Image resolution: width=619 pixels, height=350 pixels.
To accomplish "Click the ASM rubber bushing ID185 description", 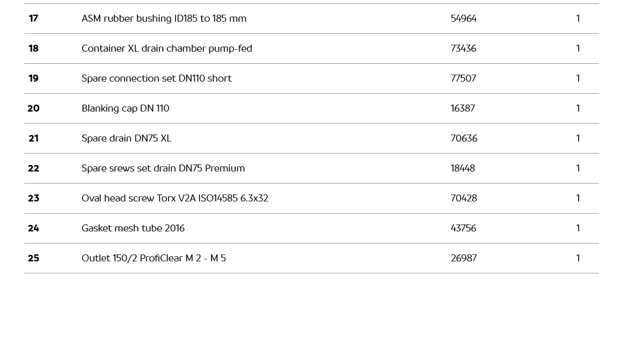I will pos(164,18).
